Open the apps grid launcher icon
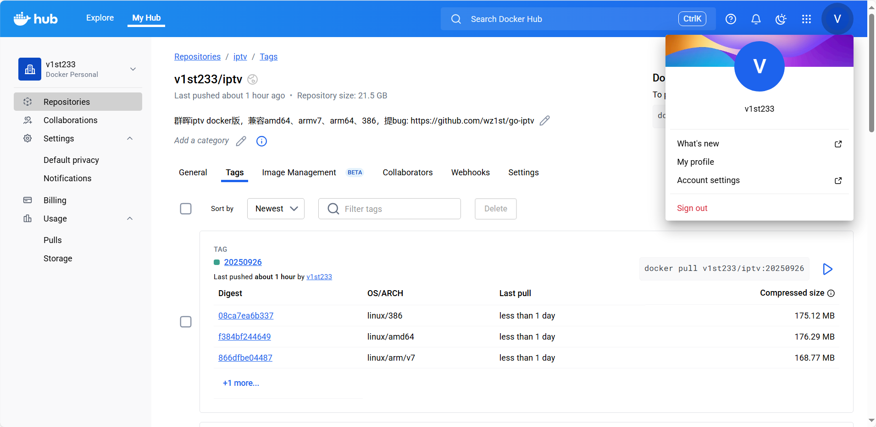 [806, 19]
